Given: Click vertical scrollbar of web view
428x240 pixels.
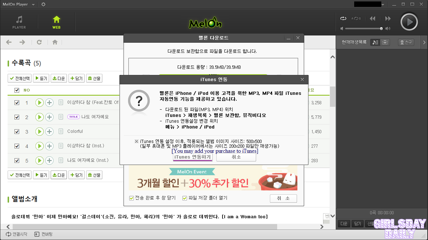Looking at the screenshot, I should [332, 97].
